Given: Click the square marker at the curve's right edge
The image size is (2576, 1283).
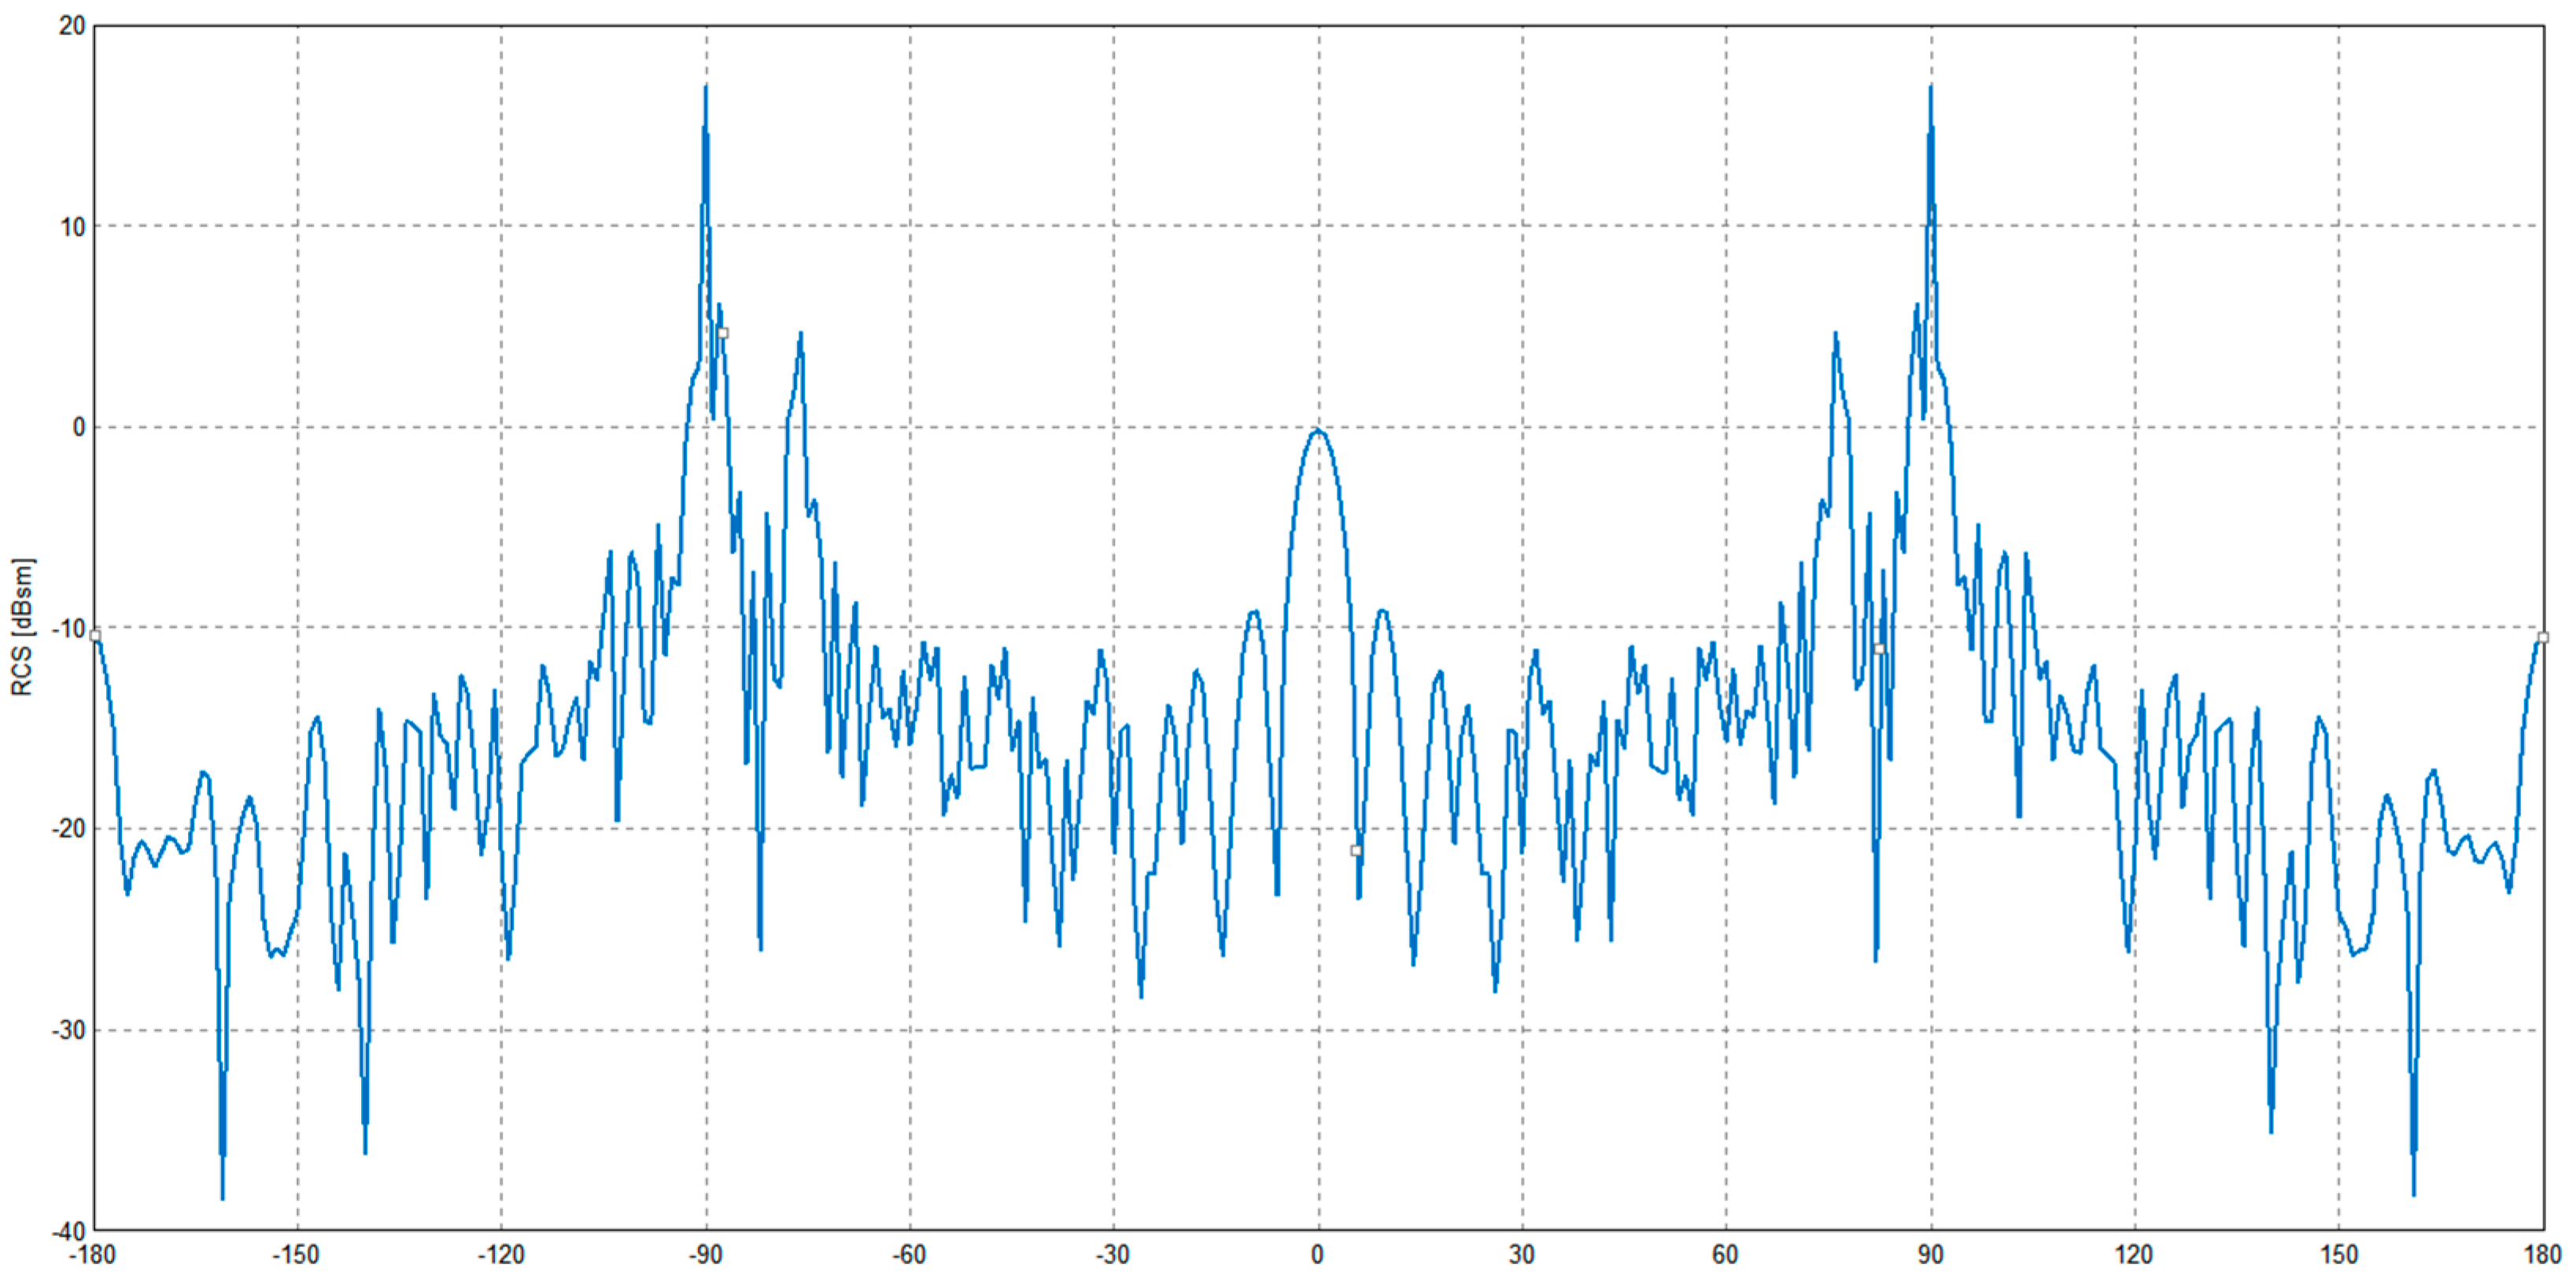Looking at the screenshot, I should 2542,637.
